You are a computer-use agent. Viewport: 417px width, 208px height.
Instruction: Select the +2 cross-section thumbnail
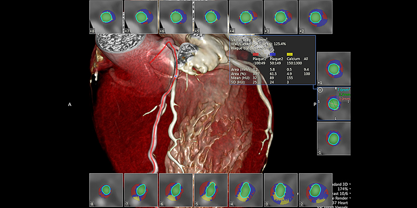pyautogui.click(x=315, y=17)
